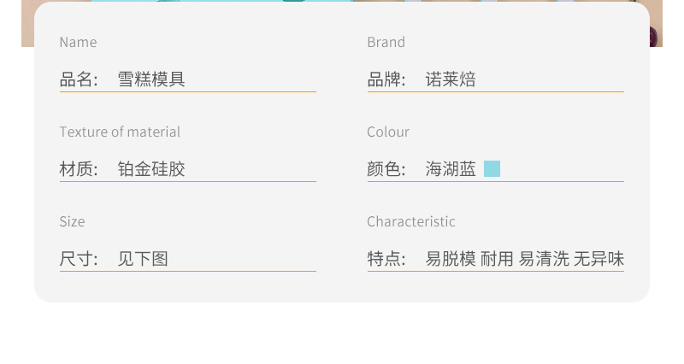The height and width of the screenshot is (364, 684).
Task: Select the 'Size' heading label
Action: [x=72, y=221]
